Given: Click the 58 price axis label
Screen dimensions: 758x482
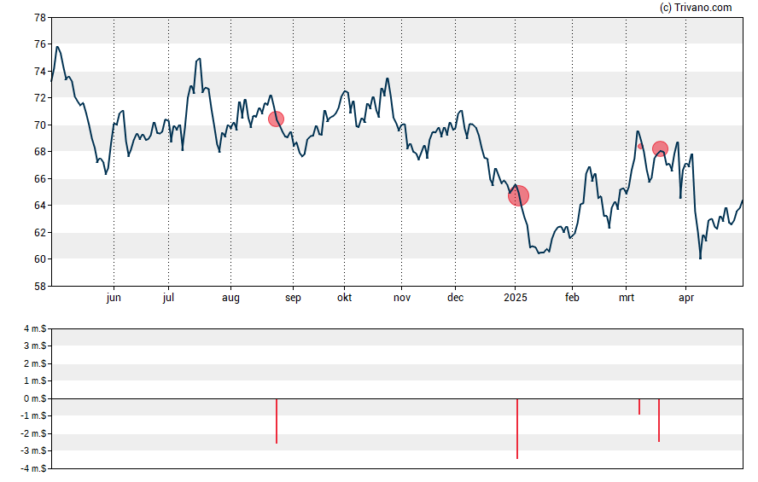Looking at the screenshot, I should pyautogui.click(x=40, y=286).
